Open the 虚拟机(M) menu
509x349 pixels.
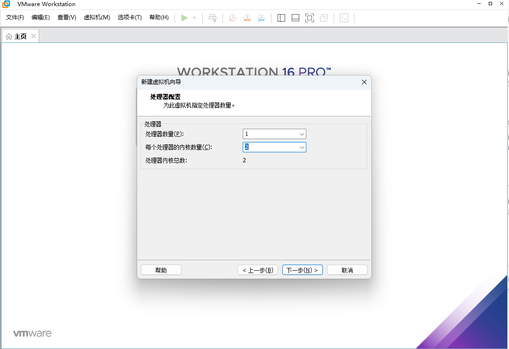tap(97, 17)
